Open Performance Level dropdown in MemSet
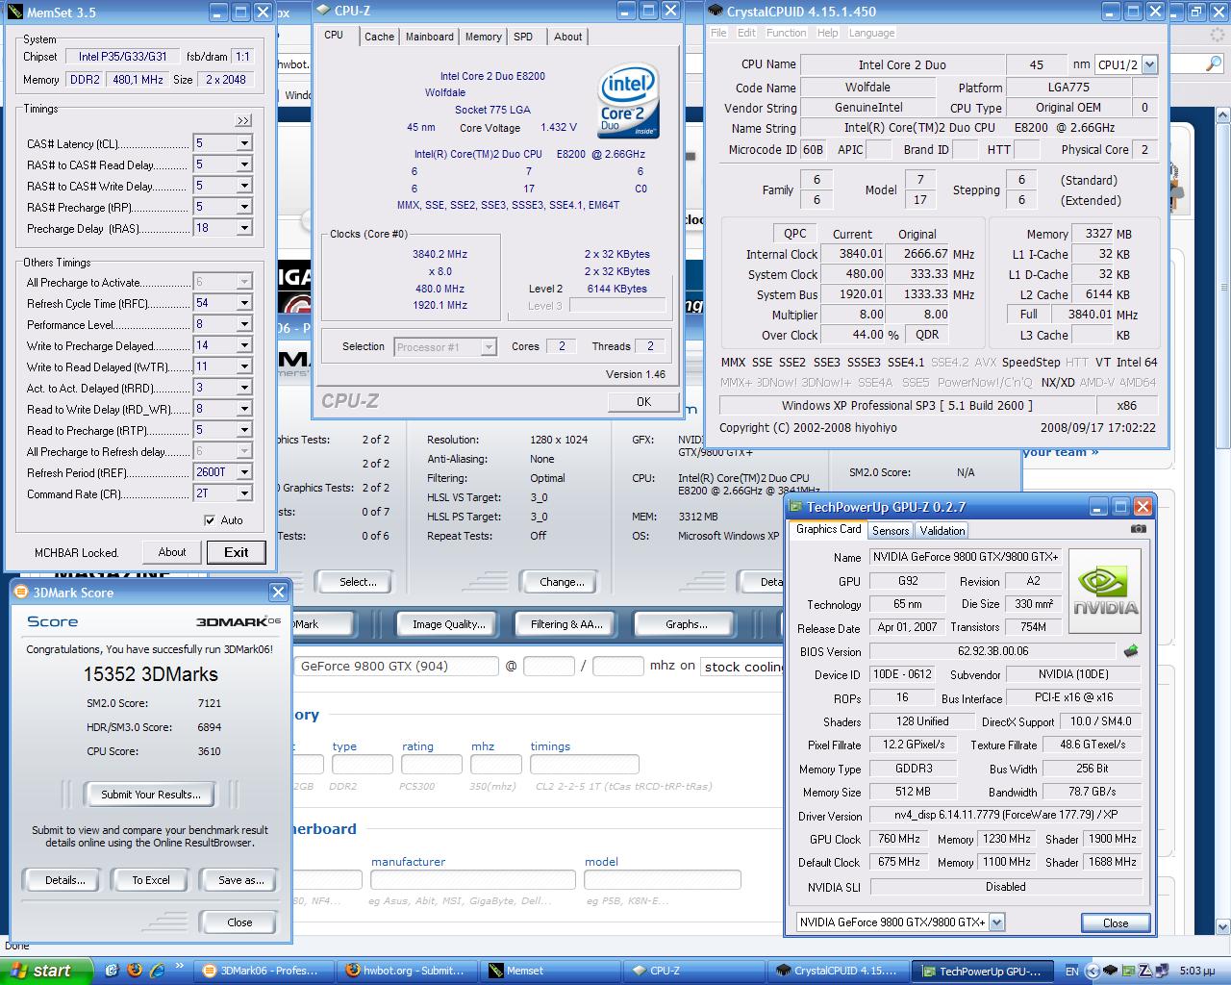1231x985 pixels. point(244,324)
